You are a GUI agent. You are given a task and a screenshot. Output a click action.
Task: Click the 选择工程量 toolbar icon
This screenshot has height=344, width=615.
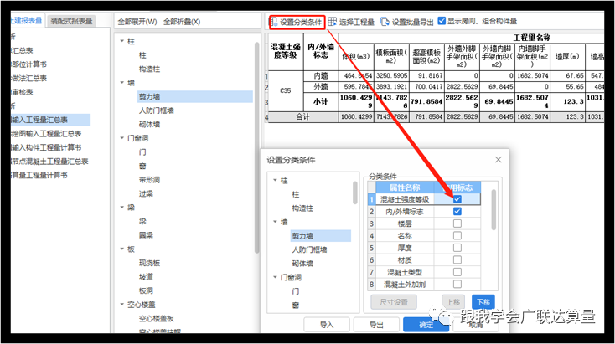(x=332, y=22)
